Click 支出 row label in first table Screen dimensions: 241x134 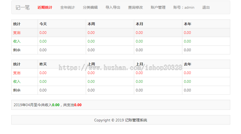[x=17, y=33]
